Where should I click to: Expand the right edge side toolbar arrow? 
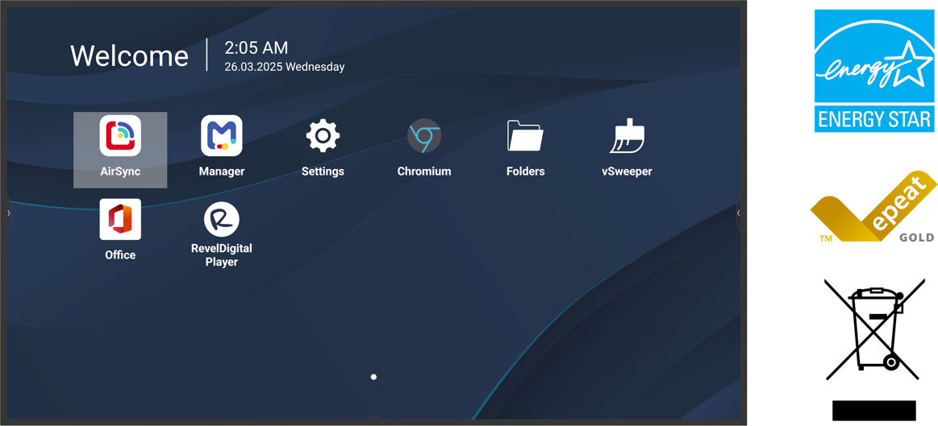[738, 213]
